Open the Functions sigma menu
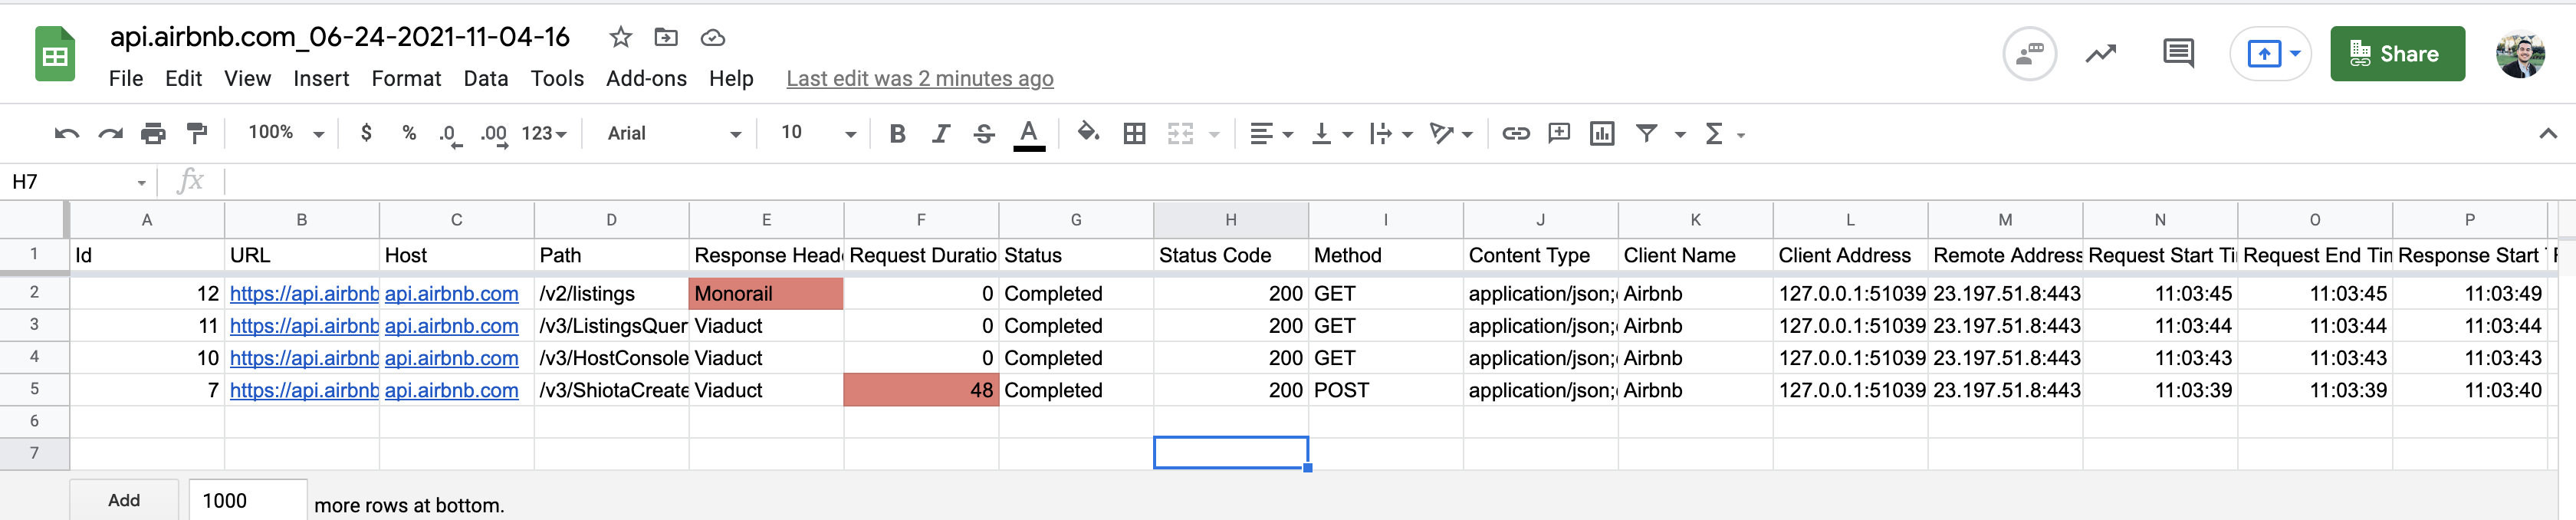The width and height of the screenshot is (2576, 520). pyautogui.click(x=1714, y=133)
